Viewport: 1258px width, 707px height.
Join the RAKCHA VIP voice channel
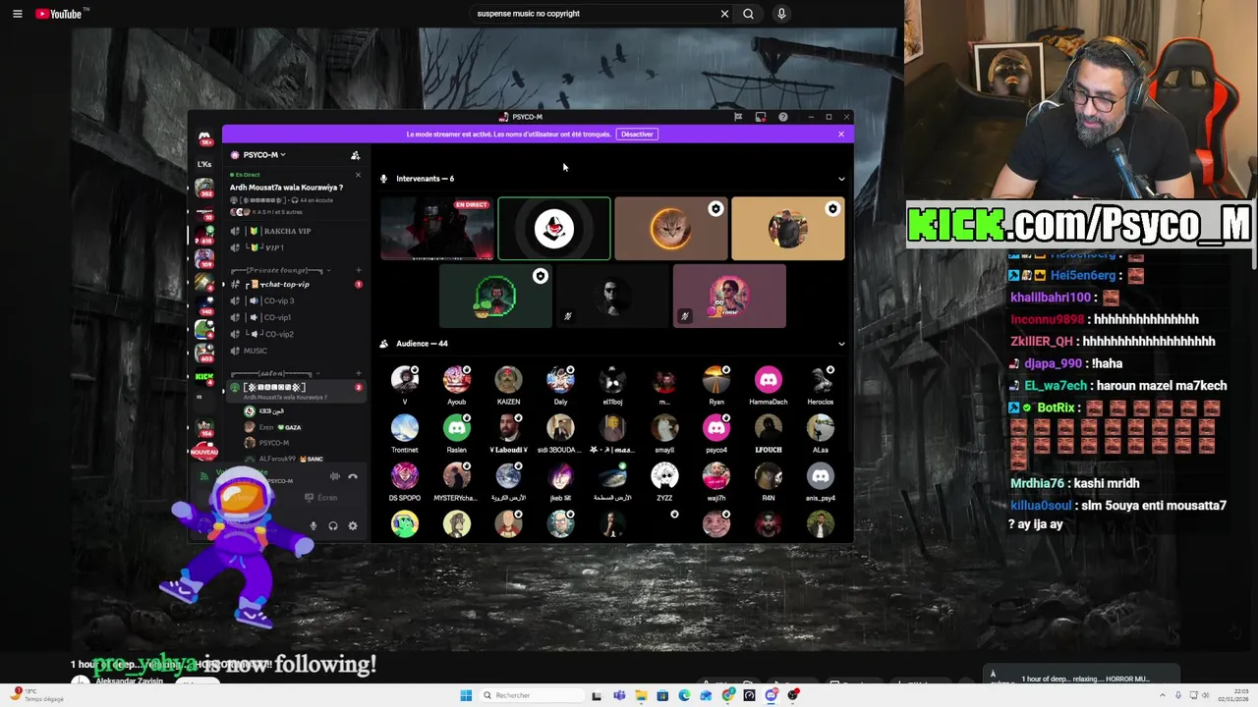(287, 231)
